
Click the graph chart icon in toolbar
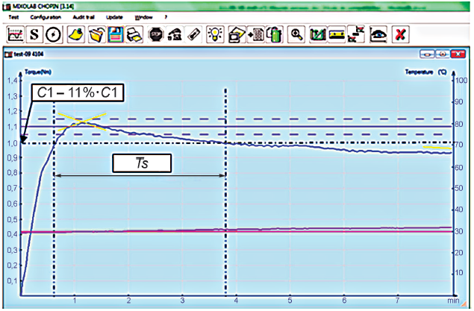pos(16,34)
